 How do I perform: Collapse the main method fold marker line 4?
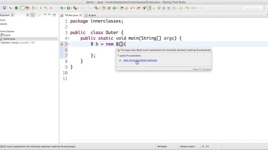[69, 38]
